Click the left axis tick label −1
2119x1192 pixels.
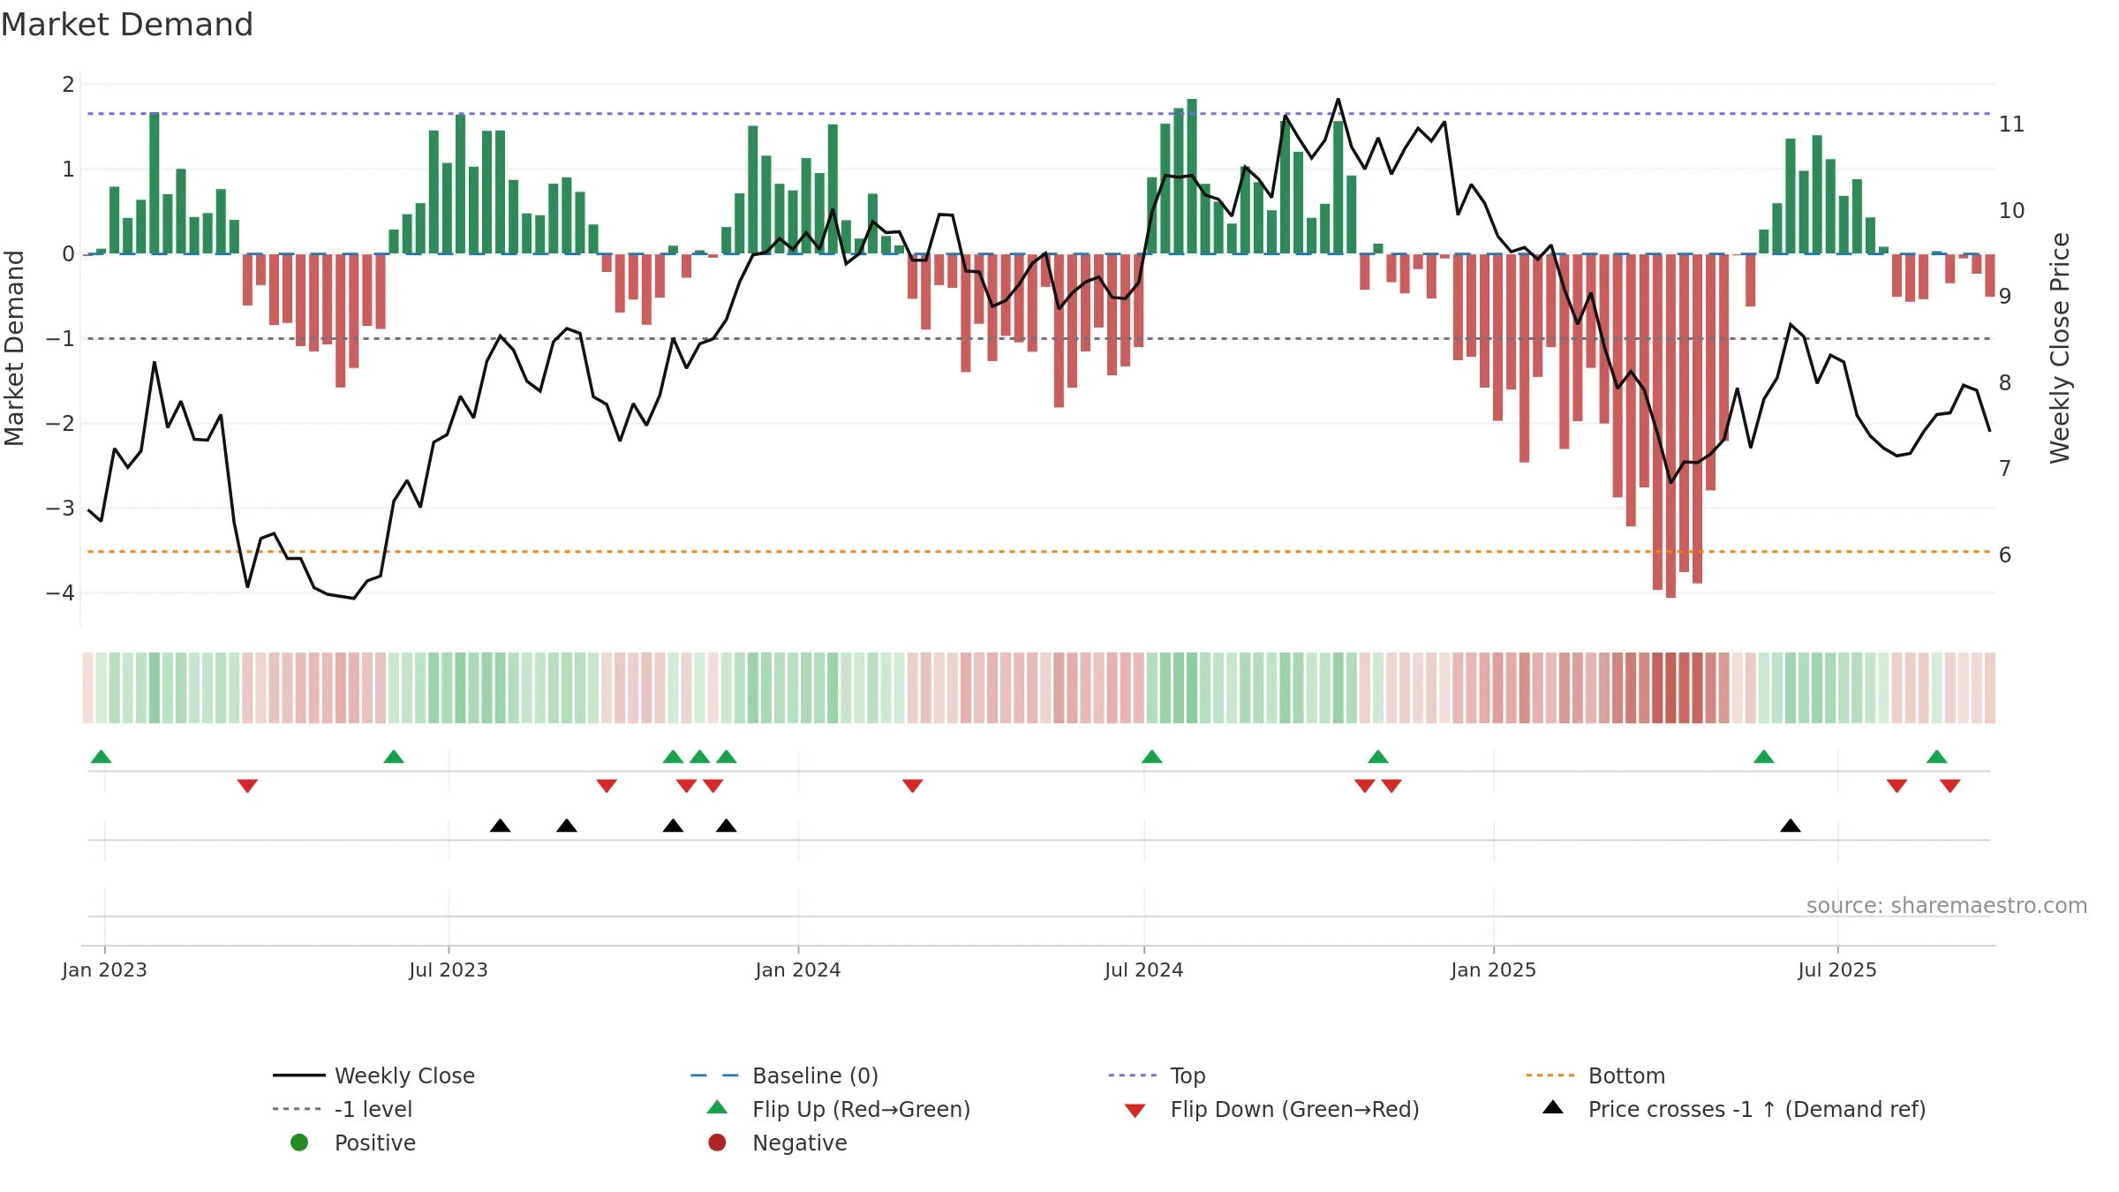pos(60,339)
